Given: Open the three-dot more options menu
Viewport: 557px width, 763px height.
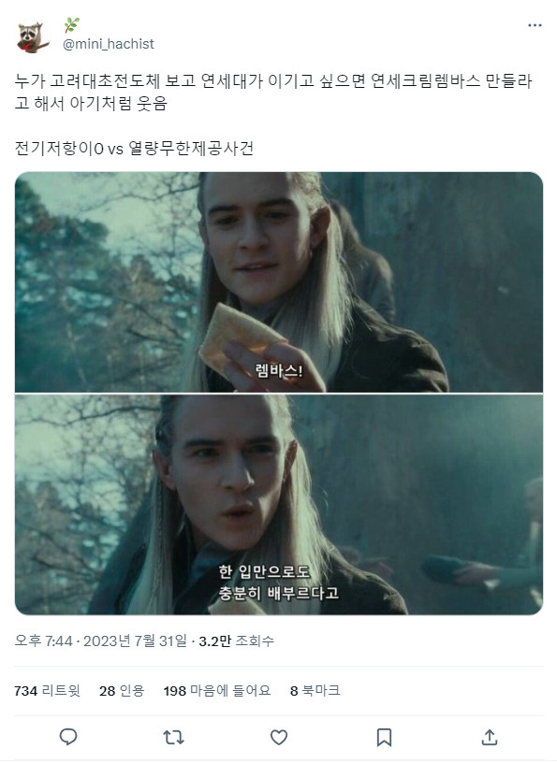Looking at the screenshot, I should point(535,25).
